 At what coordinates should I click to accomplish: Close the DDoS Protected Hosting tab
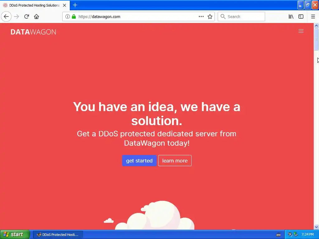pyautogui.click(x=64, y=5)
